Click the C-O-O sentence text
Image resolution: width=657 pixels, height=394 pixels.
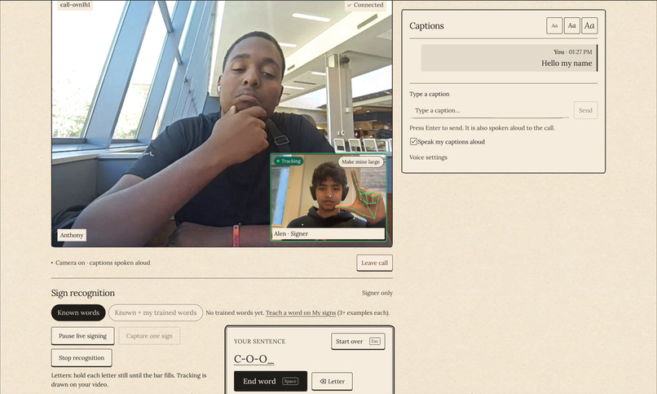click(254, 359)
